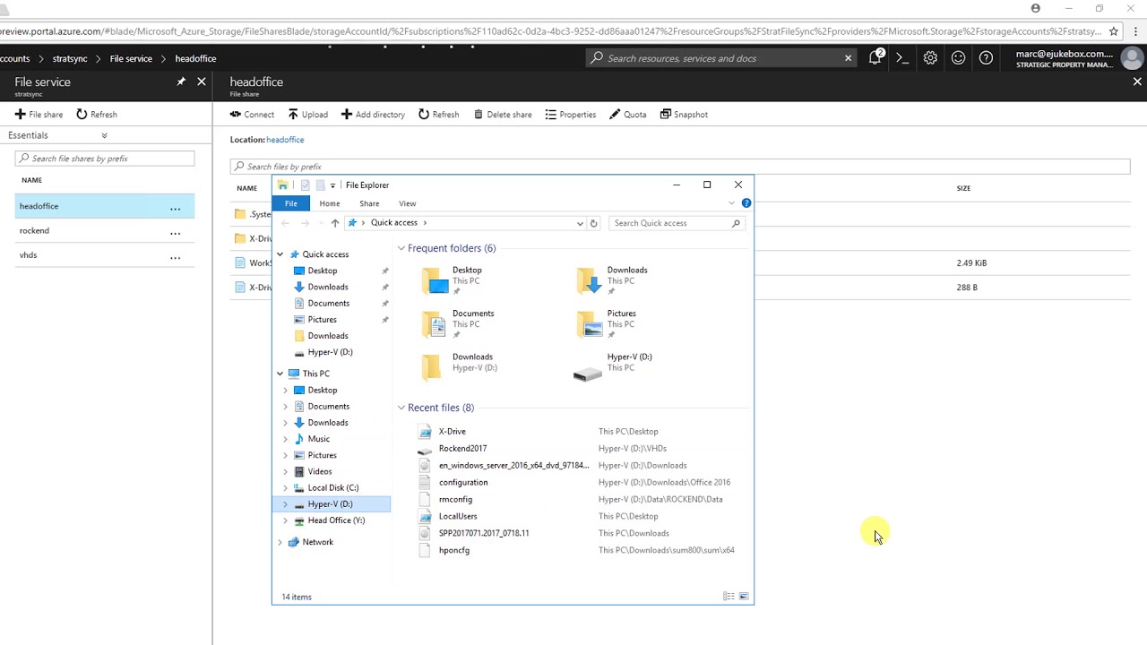Switch to large icons view in Explorer
This screenshot has width=1147, height=645.
click(744, 597)
